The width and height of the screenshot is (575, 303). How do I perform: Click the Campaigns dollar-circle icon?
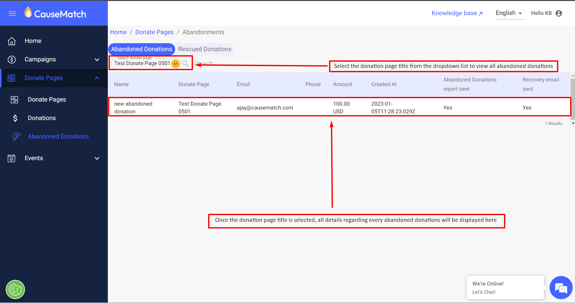(12, 60)
